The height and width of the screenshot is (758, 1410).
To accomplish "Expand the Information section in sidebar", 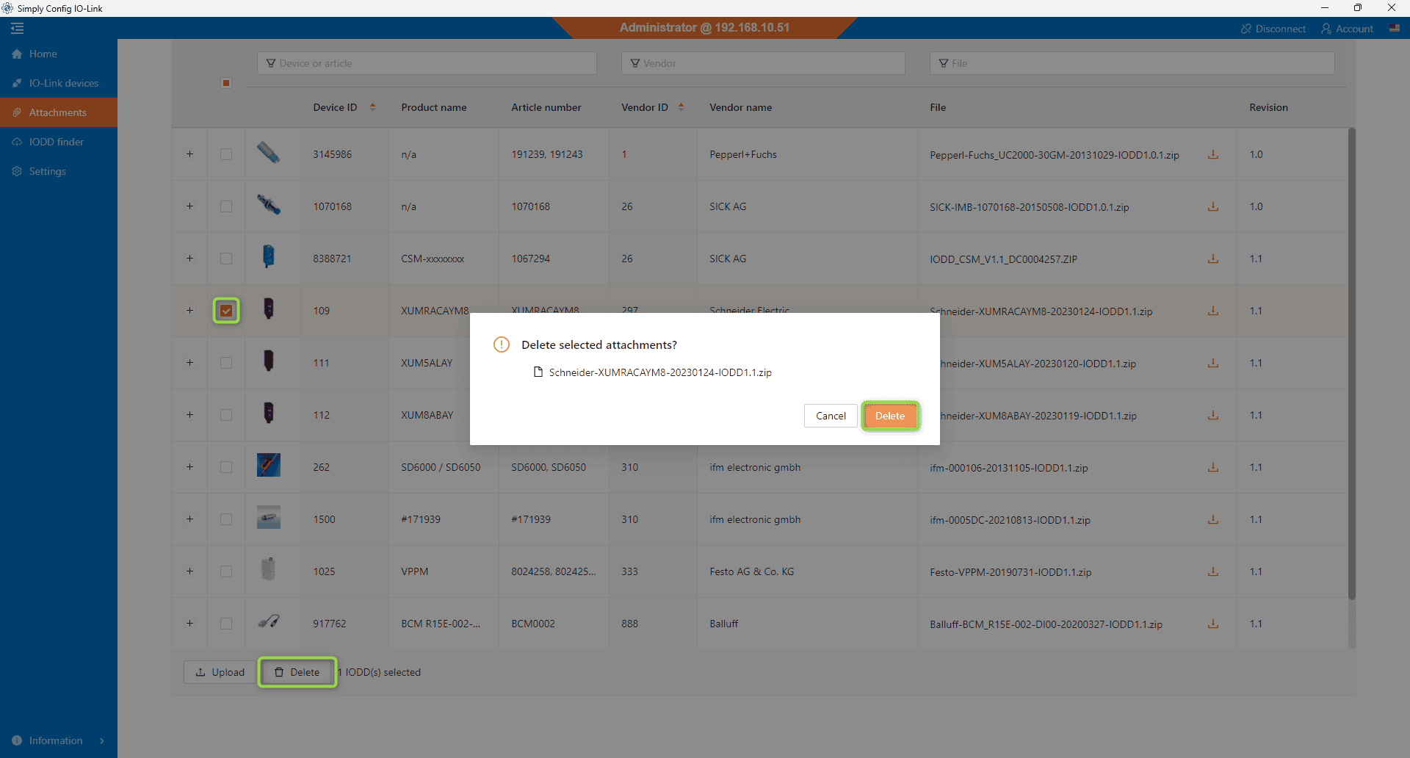I will coord(102,740).
